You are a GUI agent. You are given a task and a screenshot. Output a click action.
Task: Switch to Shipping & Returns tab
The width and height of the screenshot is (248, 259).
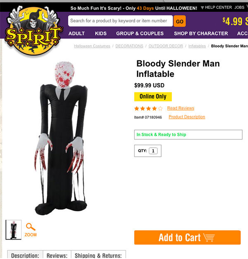(x=98, y=255)
